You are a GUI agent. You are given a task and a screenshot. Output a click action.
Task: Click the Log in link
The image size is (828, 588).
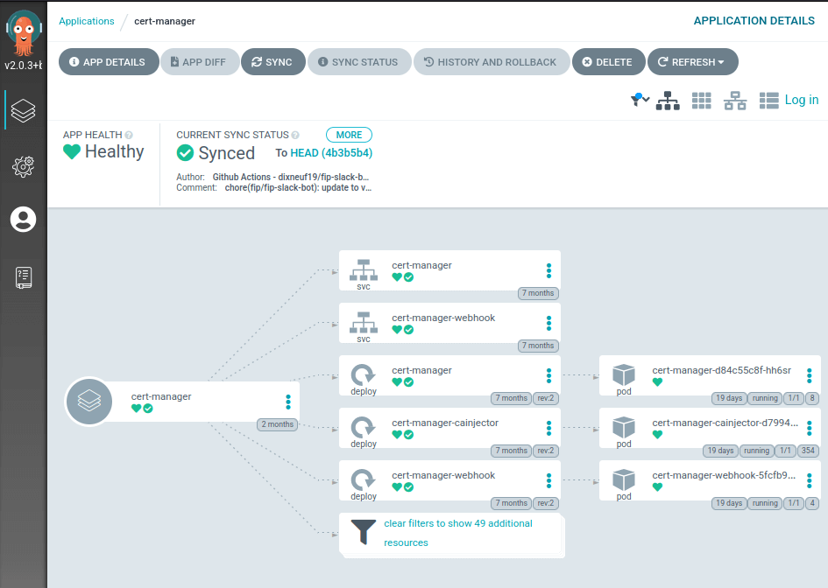(801, 100)
